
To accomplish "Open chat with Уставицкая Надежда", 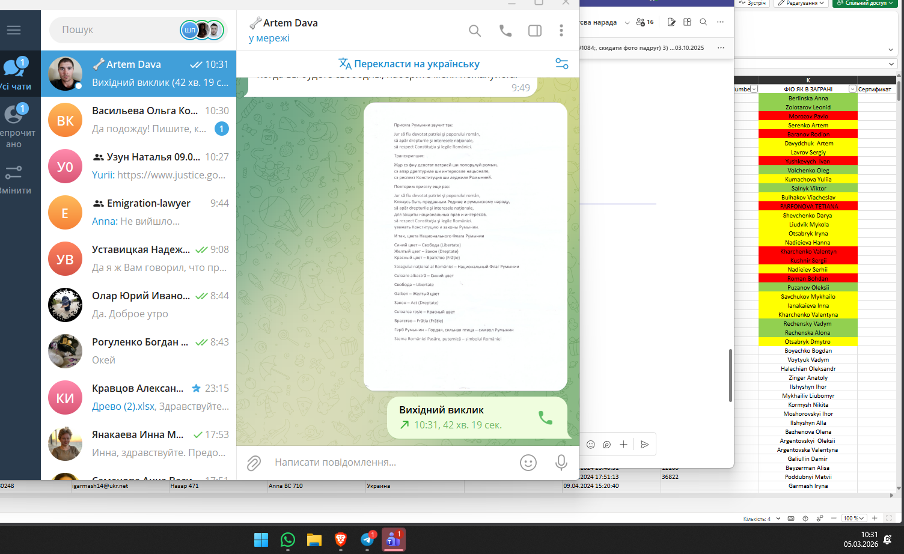I will [x=138, y=258].
